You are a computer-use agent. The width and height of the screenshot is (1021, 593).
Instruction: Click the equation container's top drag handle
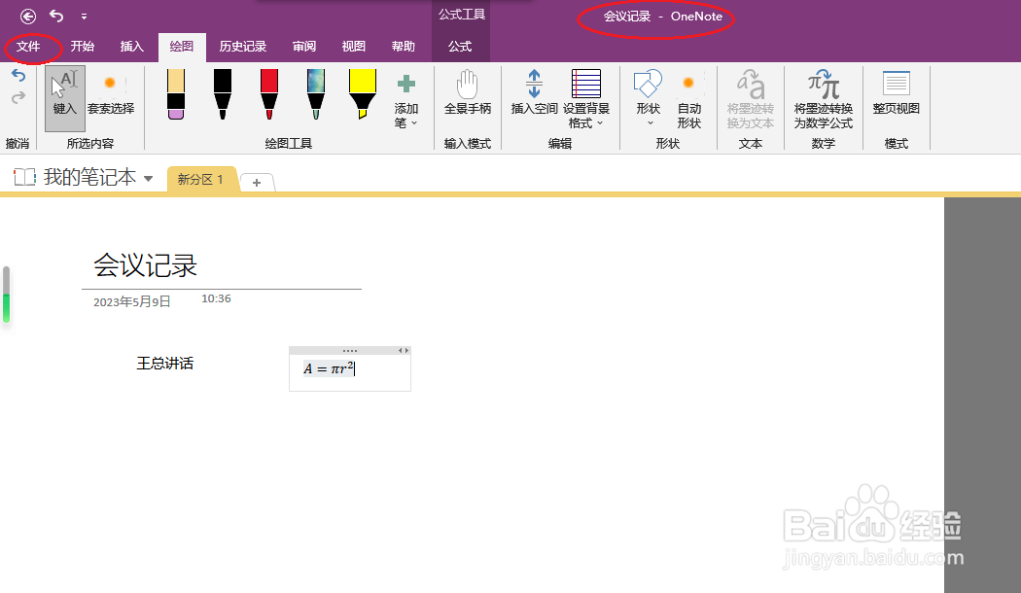coord(350,351)
